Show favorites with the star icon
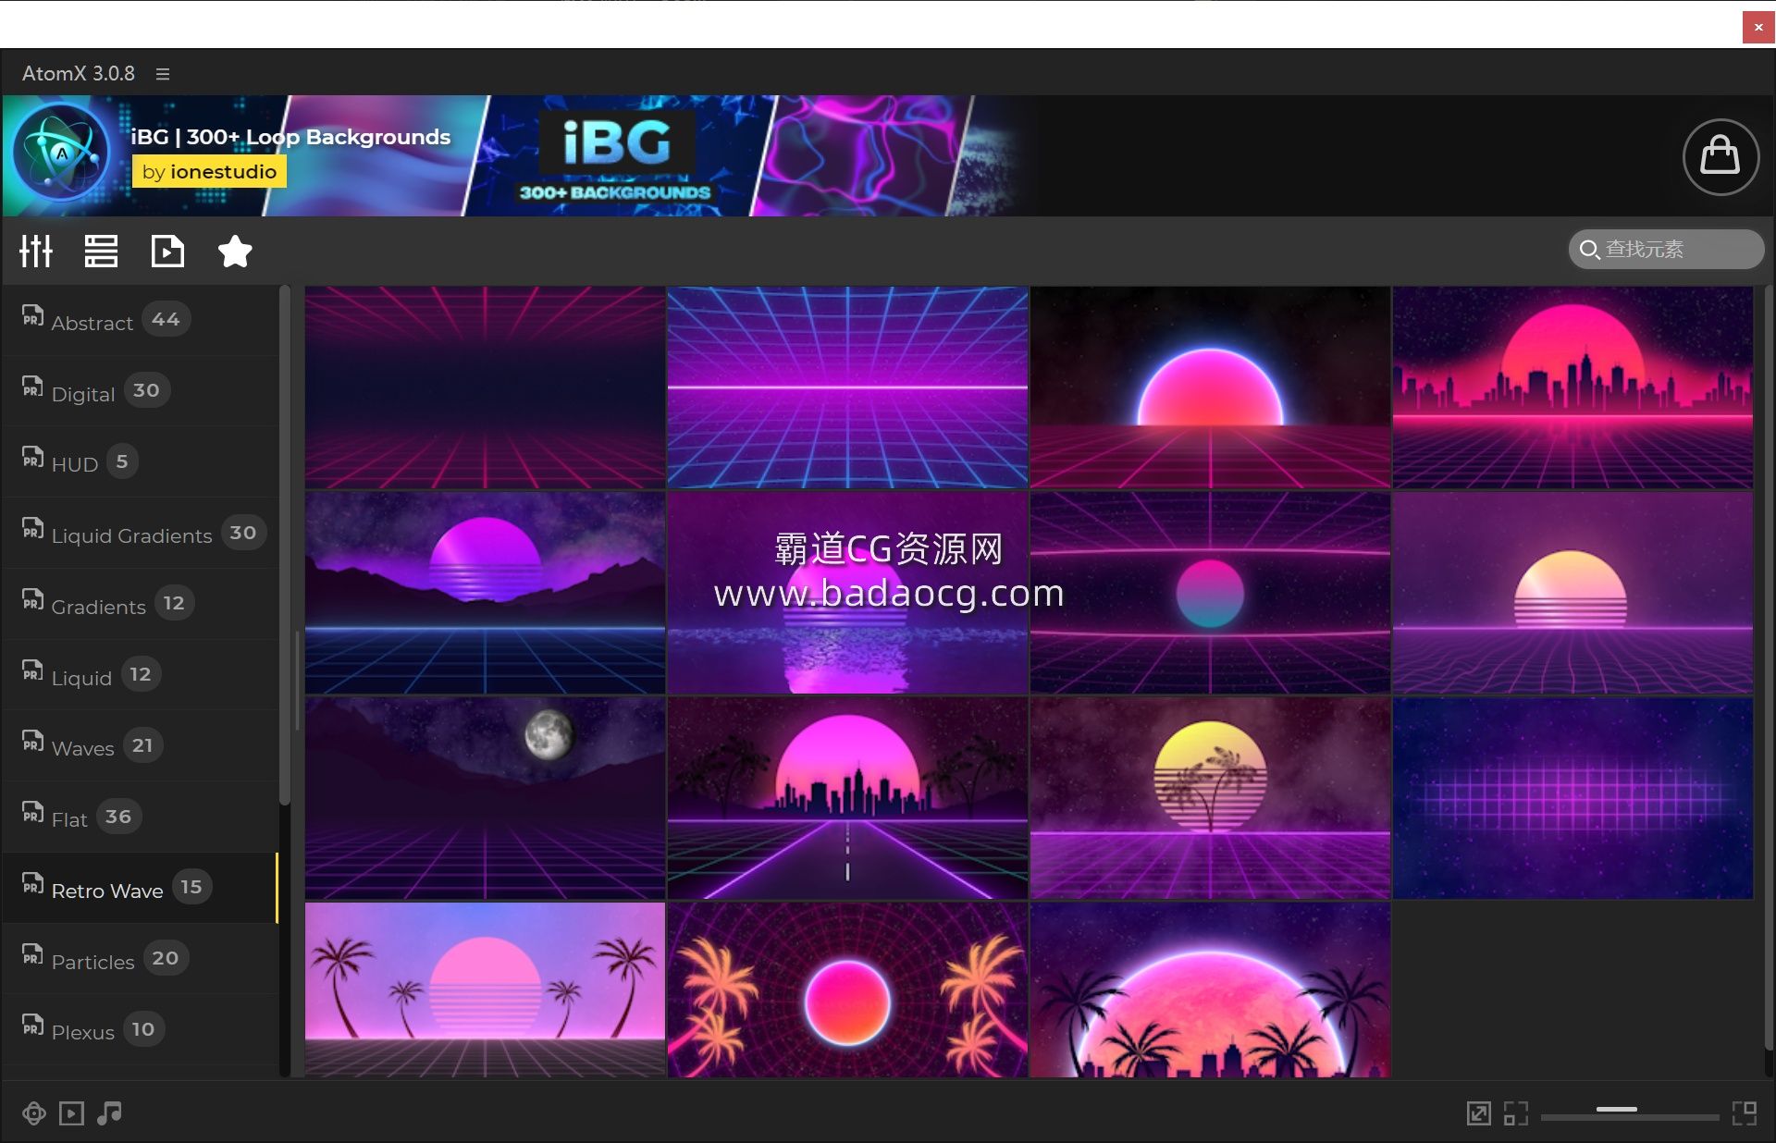The height and width of the screenshot is (1143, 1776). pos(235,251)
